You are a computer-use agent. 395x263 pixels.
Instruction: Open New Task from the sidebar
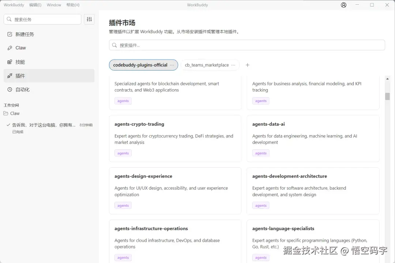click(25, 34)
